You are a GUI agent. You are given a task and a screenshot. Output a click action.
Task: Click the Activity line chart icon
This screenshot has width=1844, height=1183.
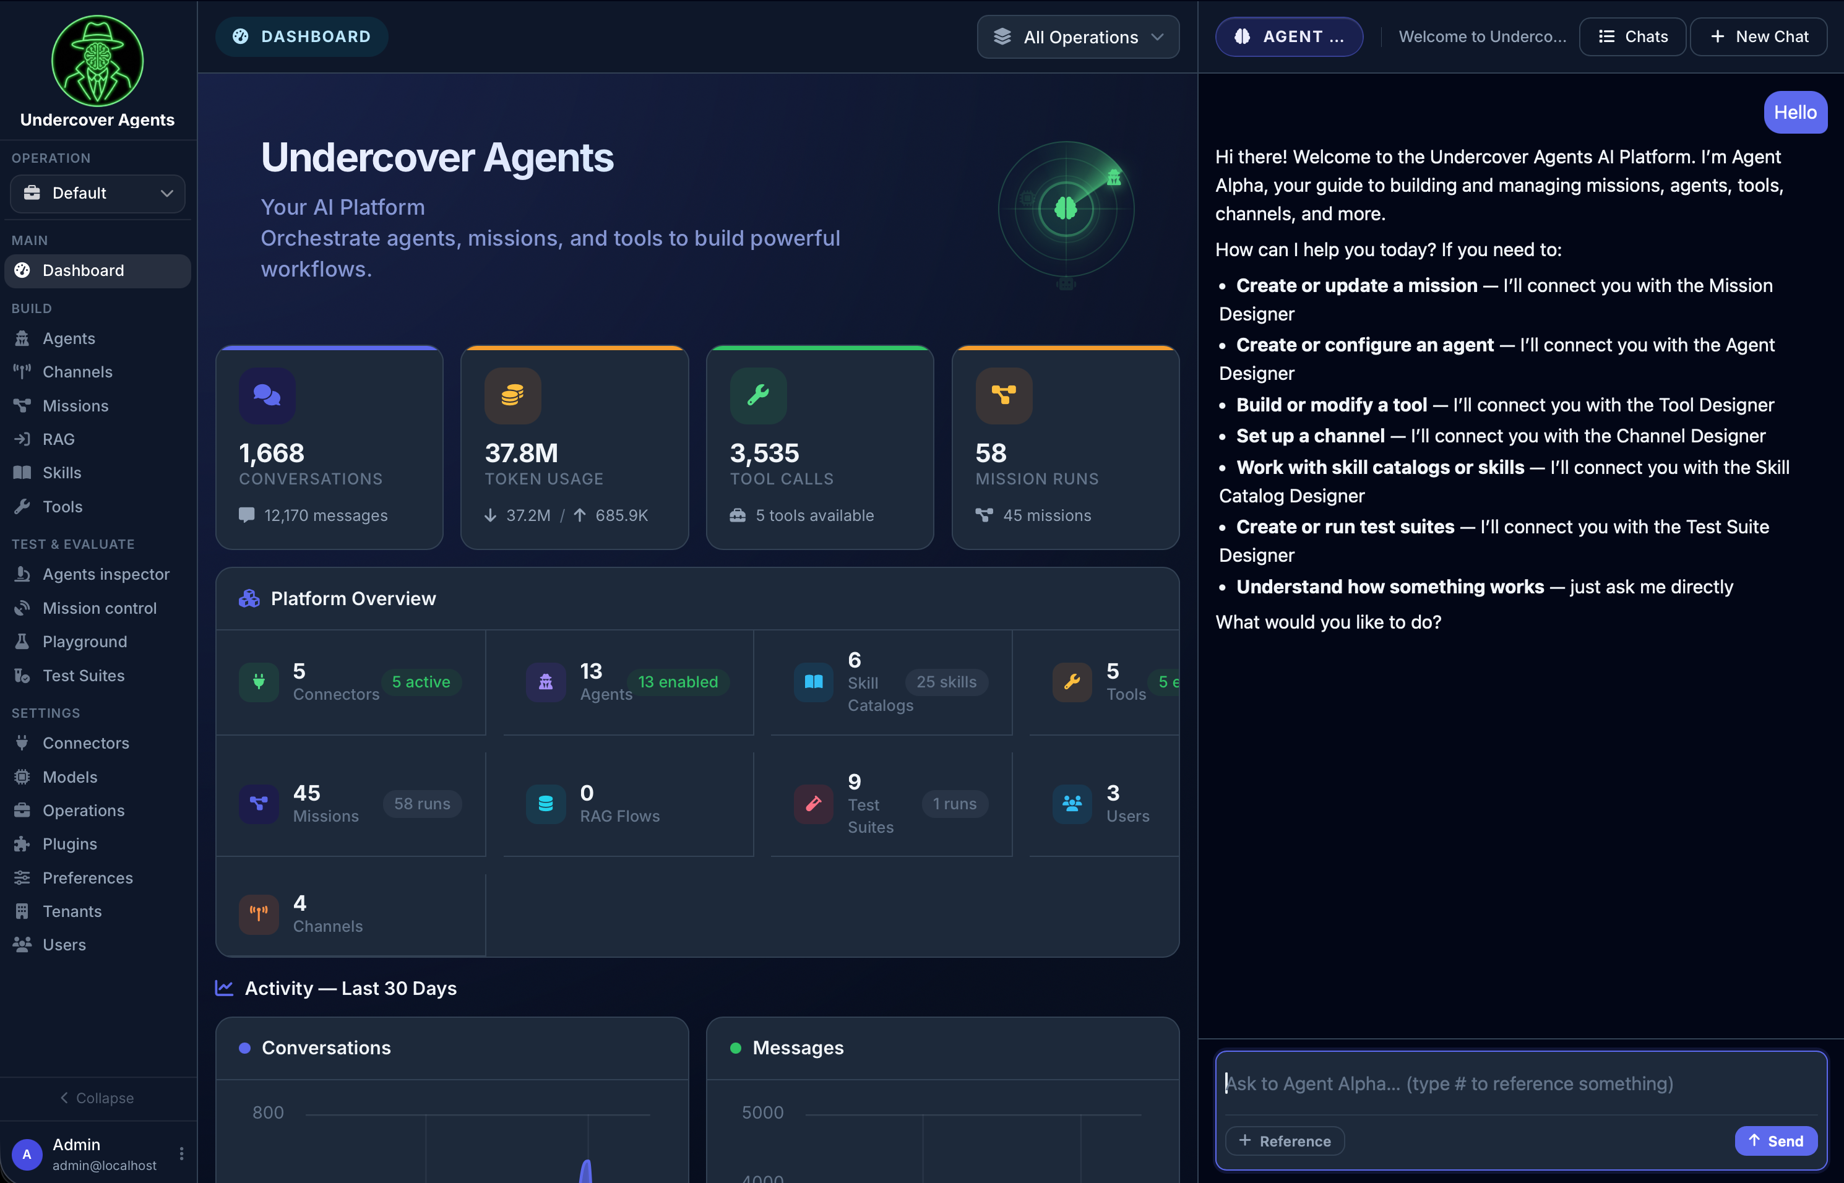(225, 988)
